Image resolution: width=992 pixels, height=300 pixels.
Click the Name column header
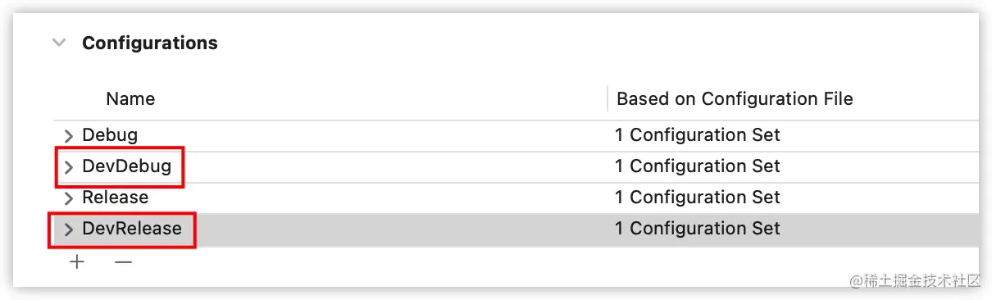[x=130, y=99]
